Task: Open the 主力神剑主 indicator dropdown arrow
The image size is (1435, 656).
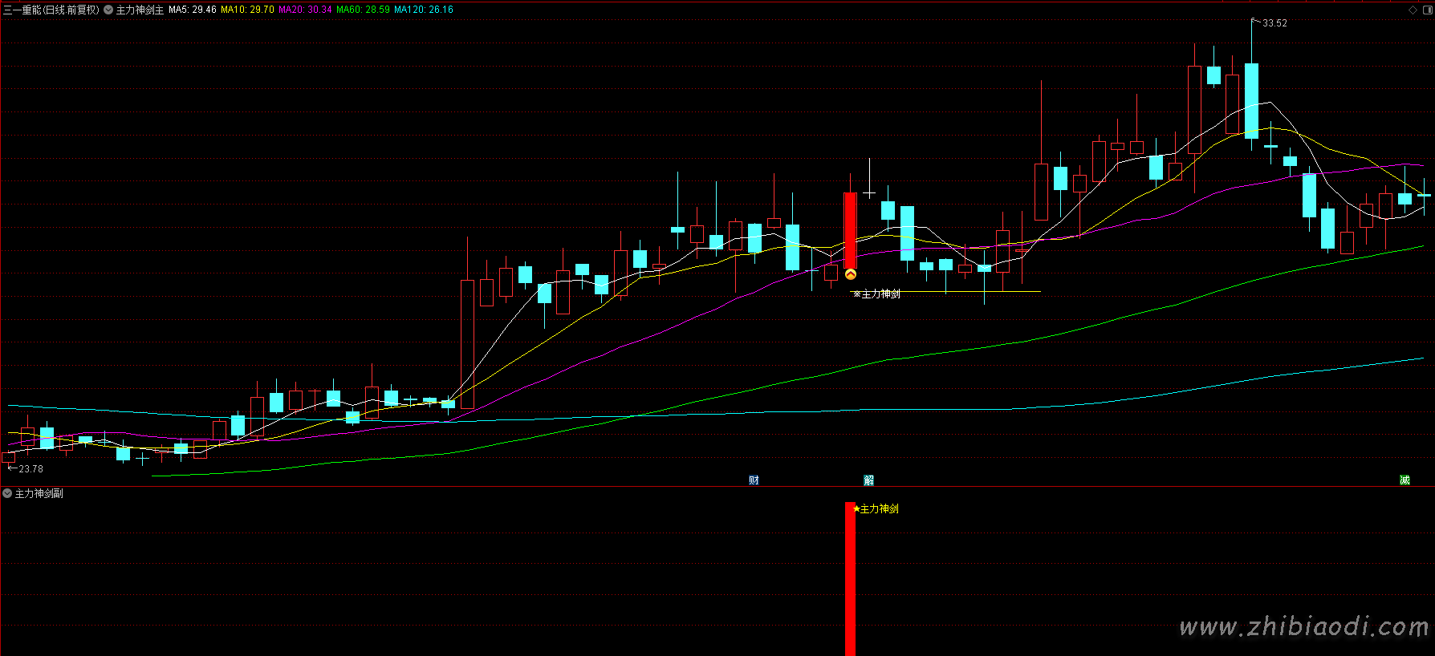Action: tap(108, 10)
